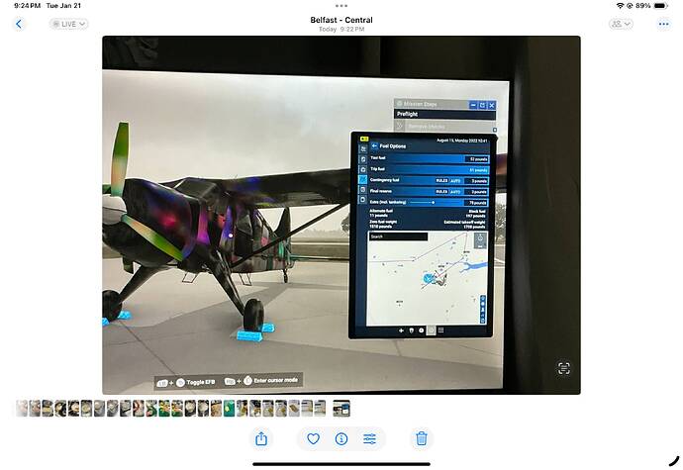Viewport: 683px width, 470px height.
Task: Toggle RULES for Final reserve
Action: click(x=439, y=191)
